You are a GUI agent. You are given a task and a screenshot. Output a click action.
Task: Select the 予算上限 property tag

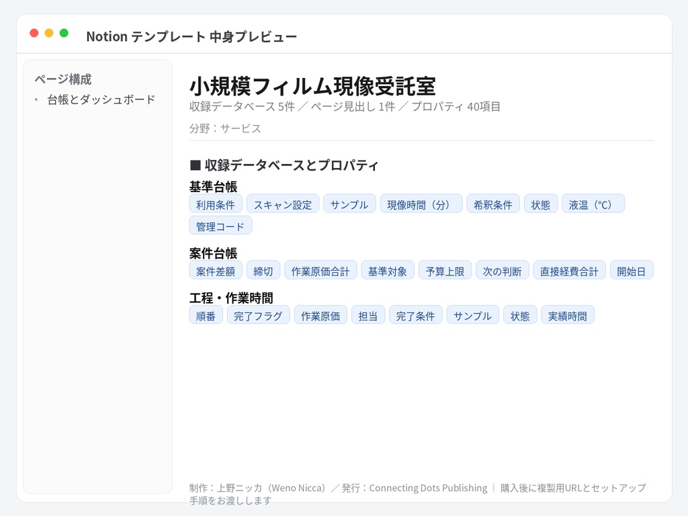(x=445, y=270)
